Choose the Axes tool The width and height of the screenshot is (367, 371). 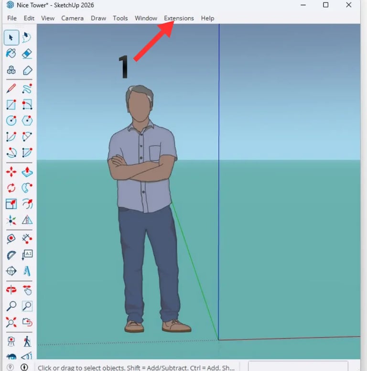coord(11,220)
